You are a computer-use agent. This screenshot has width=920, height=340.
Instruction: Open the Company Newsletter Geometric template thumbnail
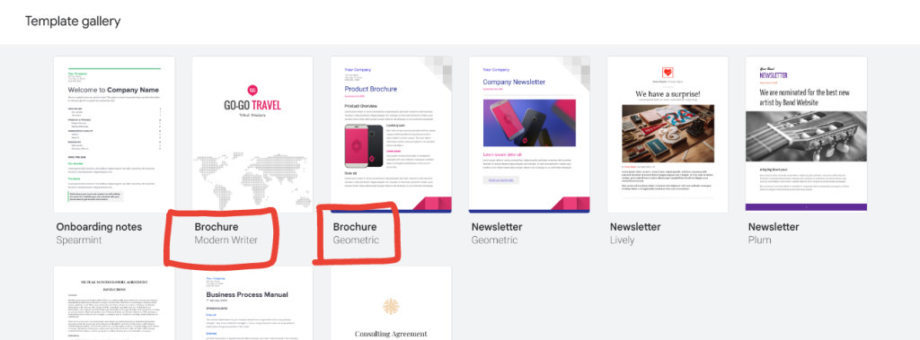[x=530, y=135]
